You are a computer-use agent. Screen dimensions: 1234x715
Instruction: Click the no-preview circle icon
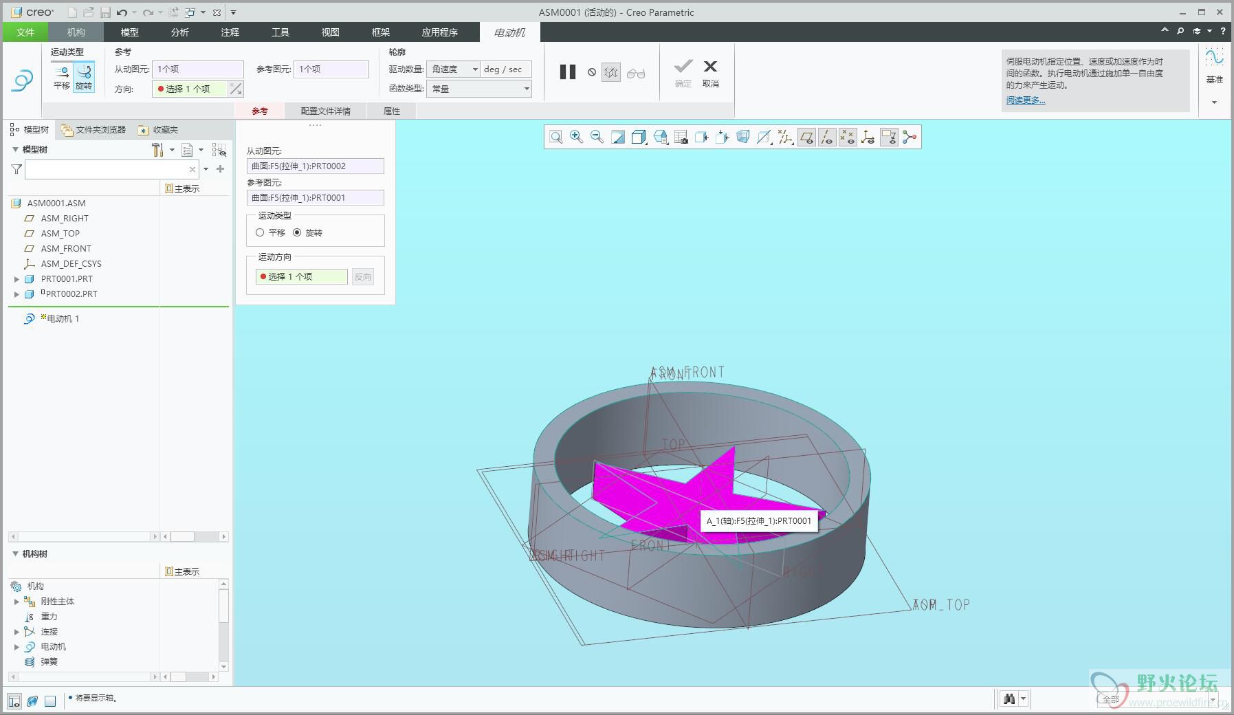(592, 72)
